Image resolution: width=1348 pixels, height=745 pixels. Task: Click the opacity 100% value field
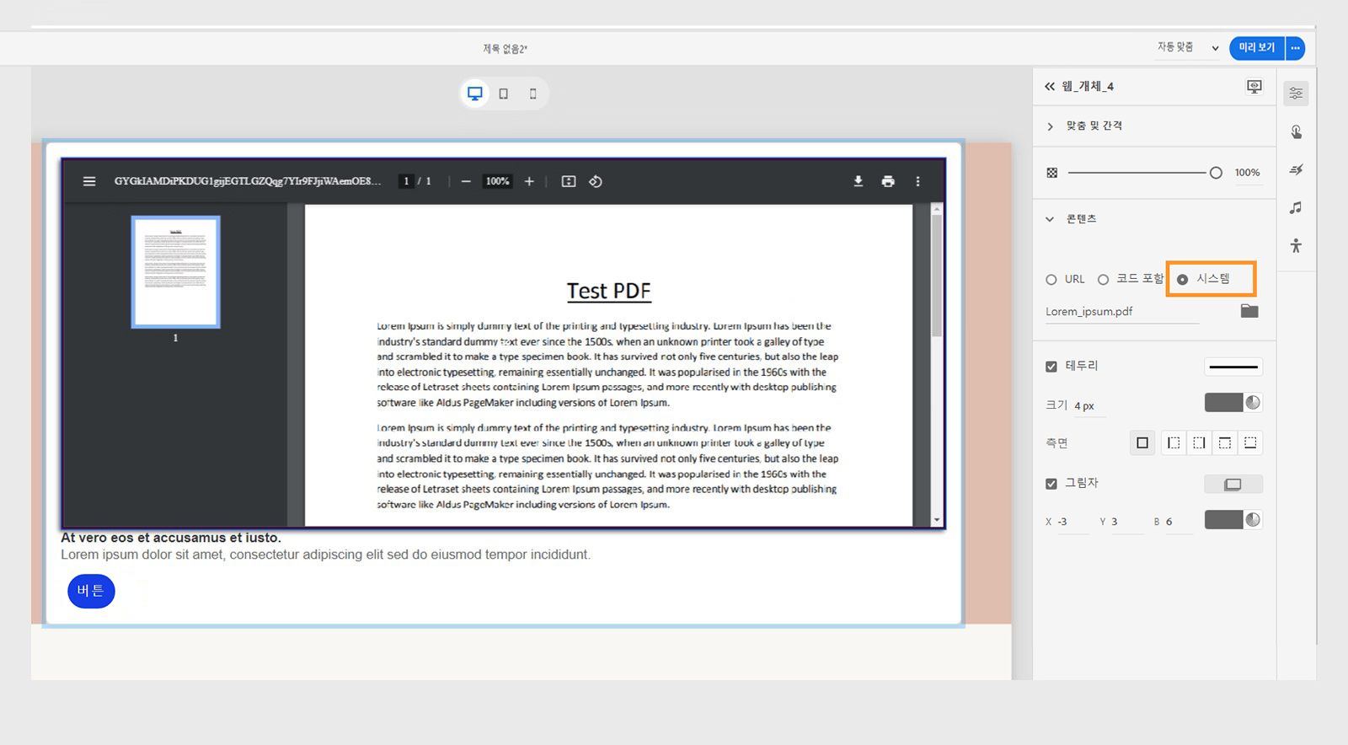1247,172
